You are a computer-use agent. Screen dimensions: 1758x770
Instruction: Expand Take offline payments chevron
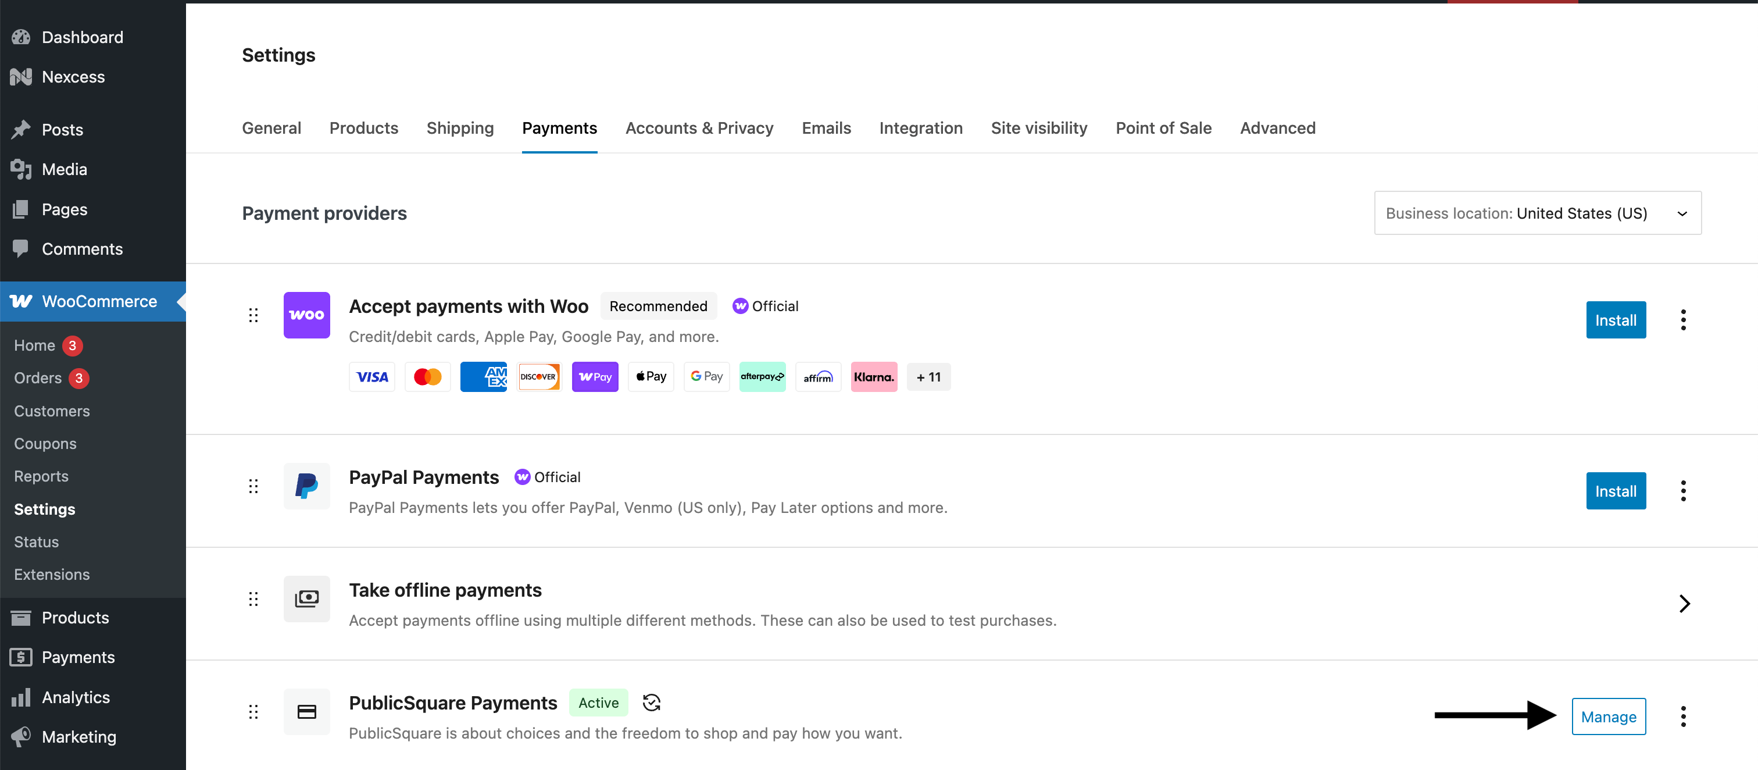pyautogui.click(x=1684, y=604)
